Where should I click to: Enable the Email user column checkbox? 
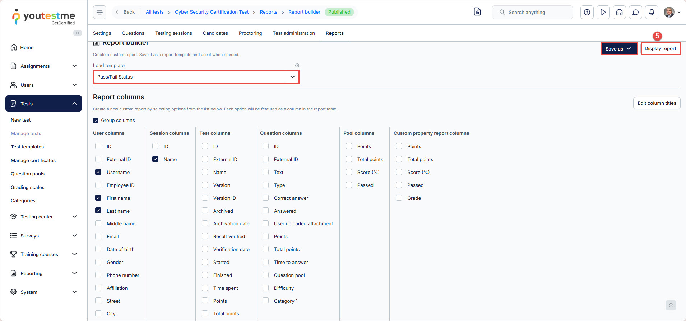[98, 237]
